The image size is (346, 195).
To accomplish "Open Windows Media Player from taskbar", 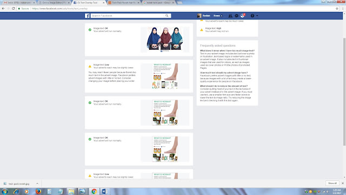I will point(26,191).
